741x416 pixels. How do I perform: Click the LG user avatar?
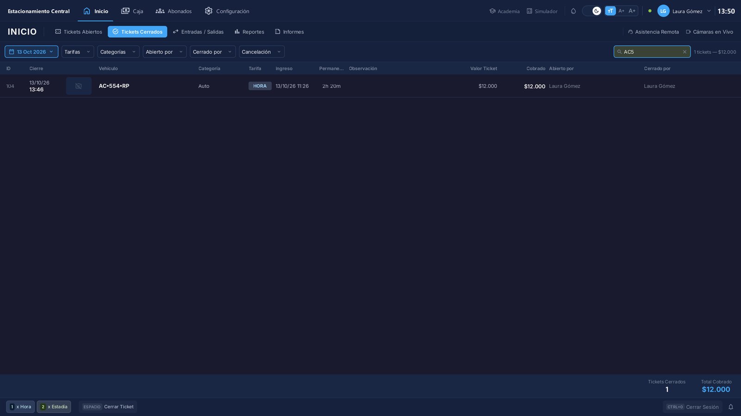click(663, 11)
